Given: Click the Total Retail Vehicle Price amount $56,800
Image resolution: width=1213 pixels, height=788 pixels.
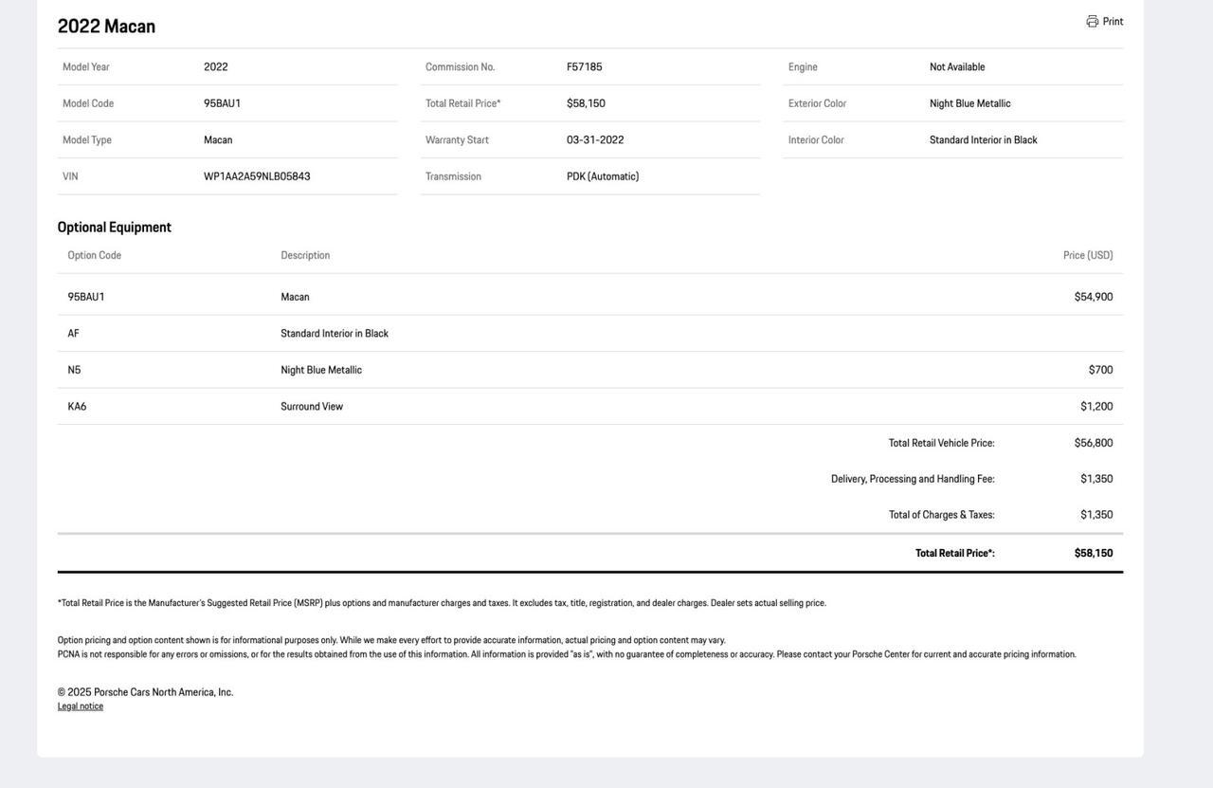Looking at the screenshot, I should 1093,443.
